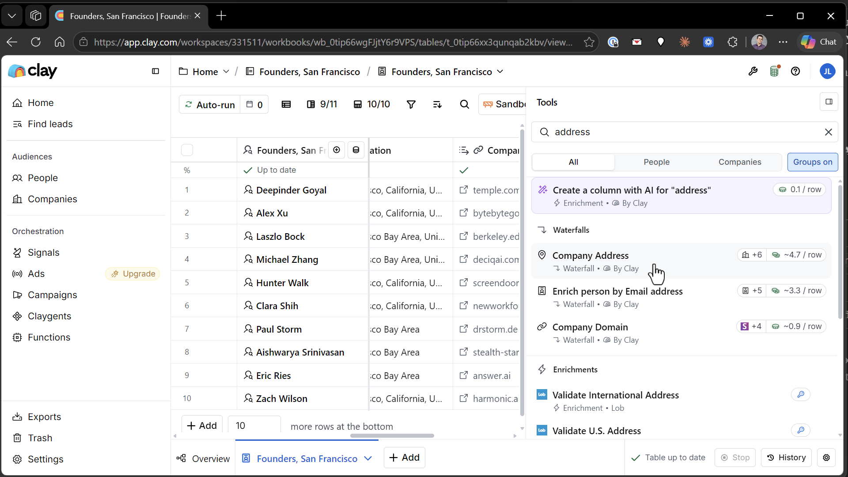
Task: Open table settings gear at bottom right
Action: pos(826,458)
